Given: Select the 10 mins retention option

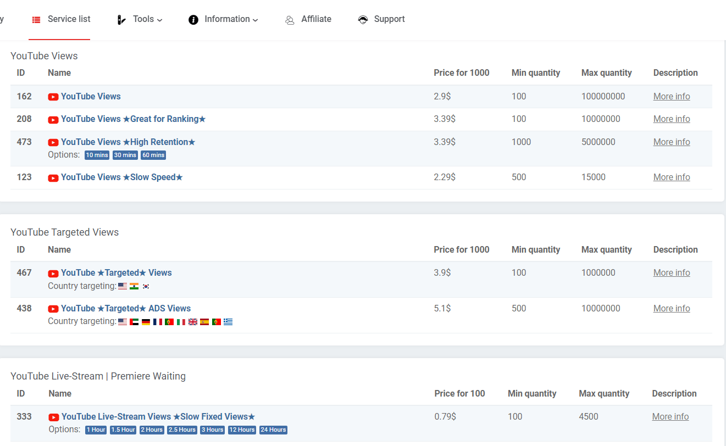Looking at the screenshot, I should pos(97,155).
